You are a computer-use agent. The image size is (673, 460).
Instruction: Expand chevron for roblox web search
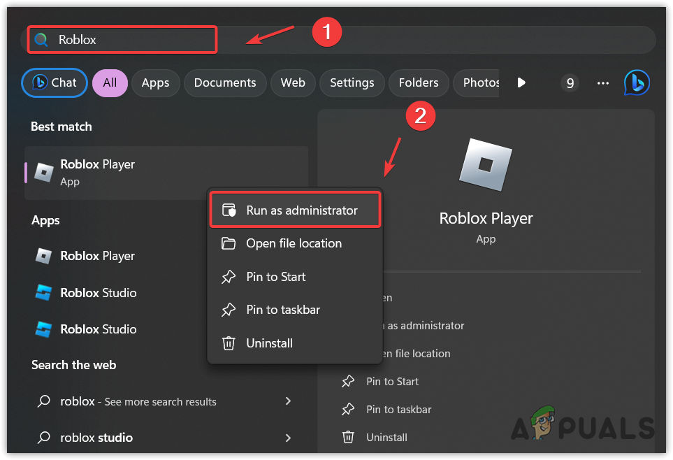(288, 401)
